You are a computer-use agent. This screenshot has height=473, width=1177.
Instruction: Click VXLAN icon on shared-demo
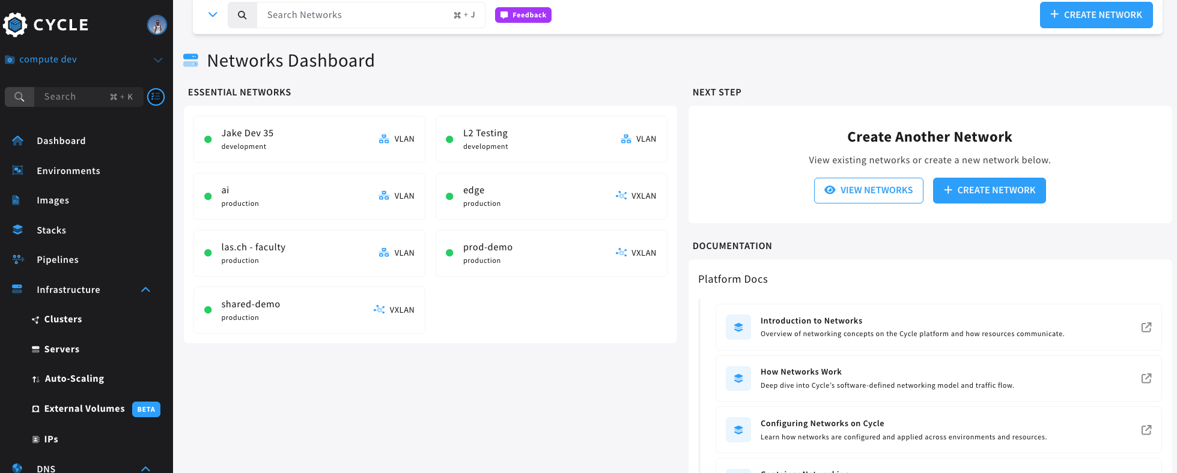coord(379,309)
